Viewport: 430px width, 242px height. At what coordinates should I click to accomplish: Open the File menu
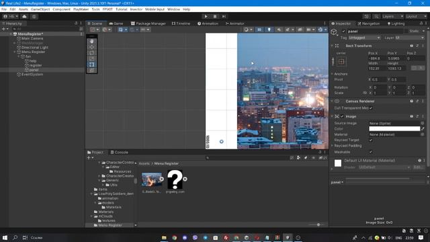click(x=4, y=9)
